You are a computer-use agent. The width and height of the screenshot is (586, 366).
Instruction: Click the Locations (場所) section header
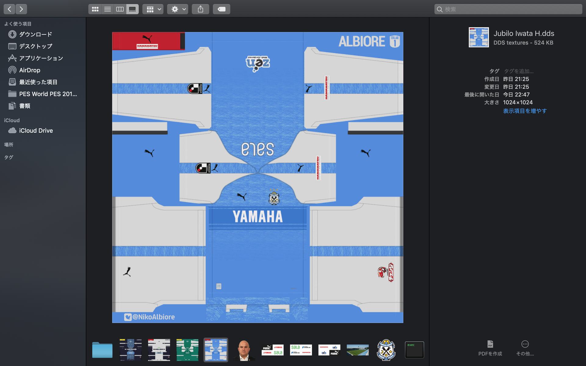9,145
